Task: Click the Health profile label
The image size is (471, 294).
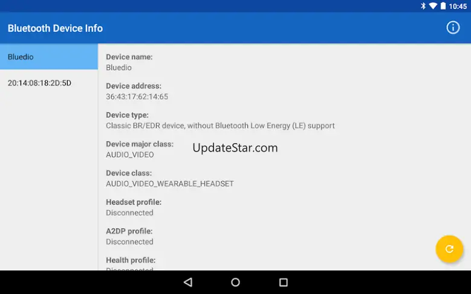Action: (x=131, y=260)
